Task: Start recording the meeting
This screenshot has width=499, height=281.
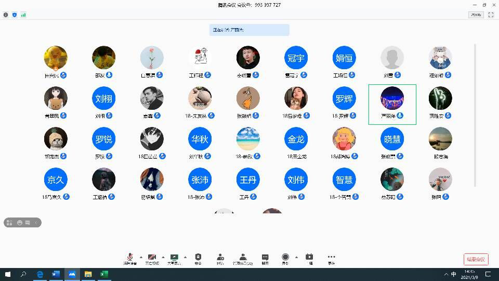Action: [285, 257]
